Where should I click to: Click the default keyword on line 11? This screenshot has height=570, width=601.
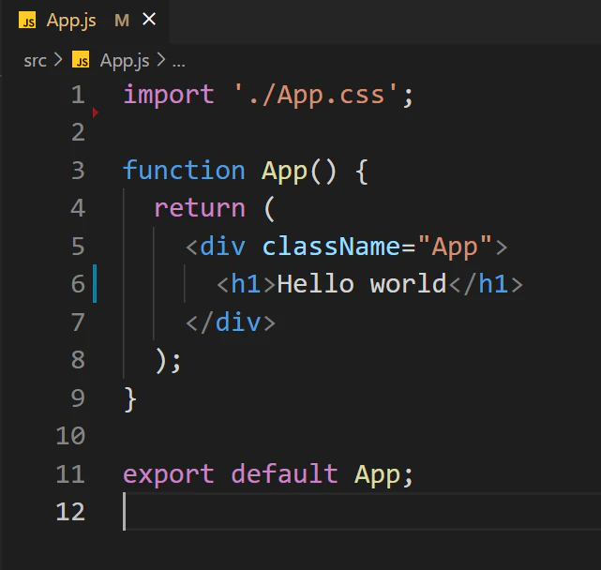284,473
